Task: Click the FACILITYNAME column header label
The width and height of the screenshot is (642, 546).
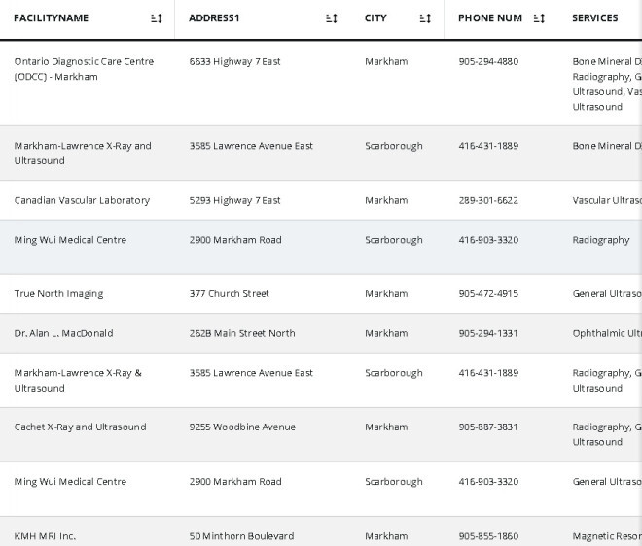Action: pyautogui.click(x=52, y=18)
